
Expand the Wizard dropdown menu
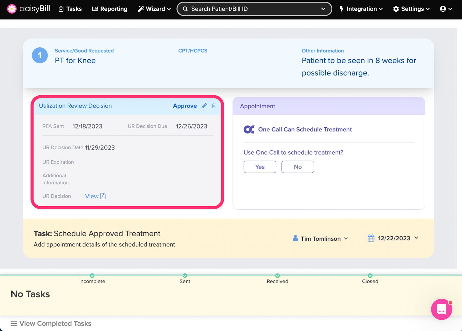click(x=154, y=9)
